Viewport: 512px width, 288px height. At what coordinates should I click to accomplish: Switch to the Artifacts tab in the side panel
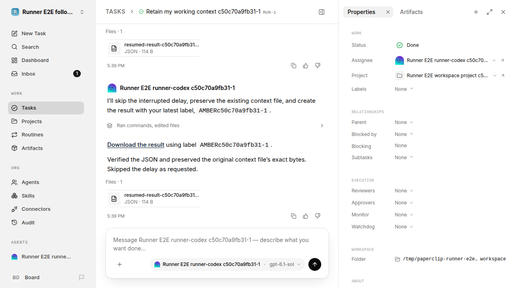(411, 12)
